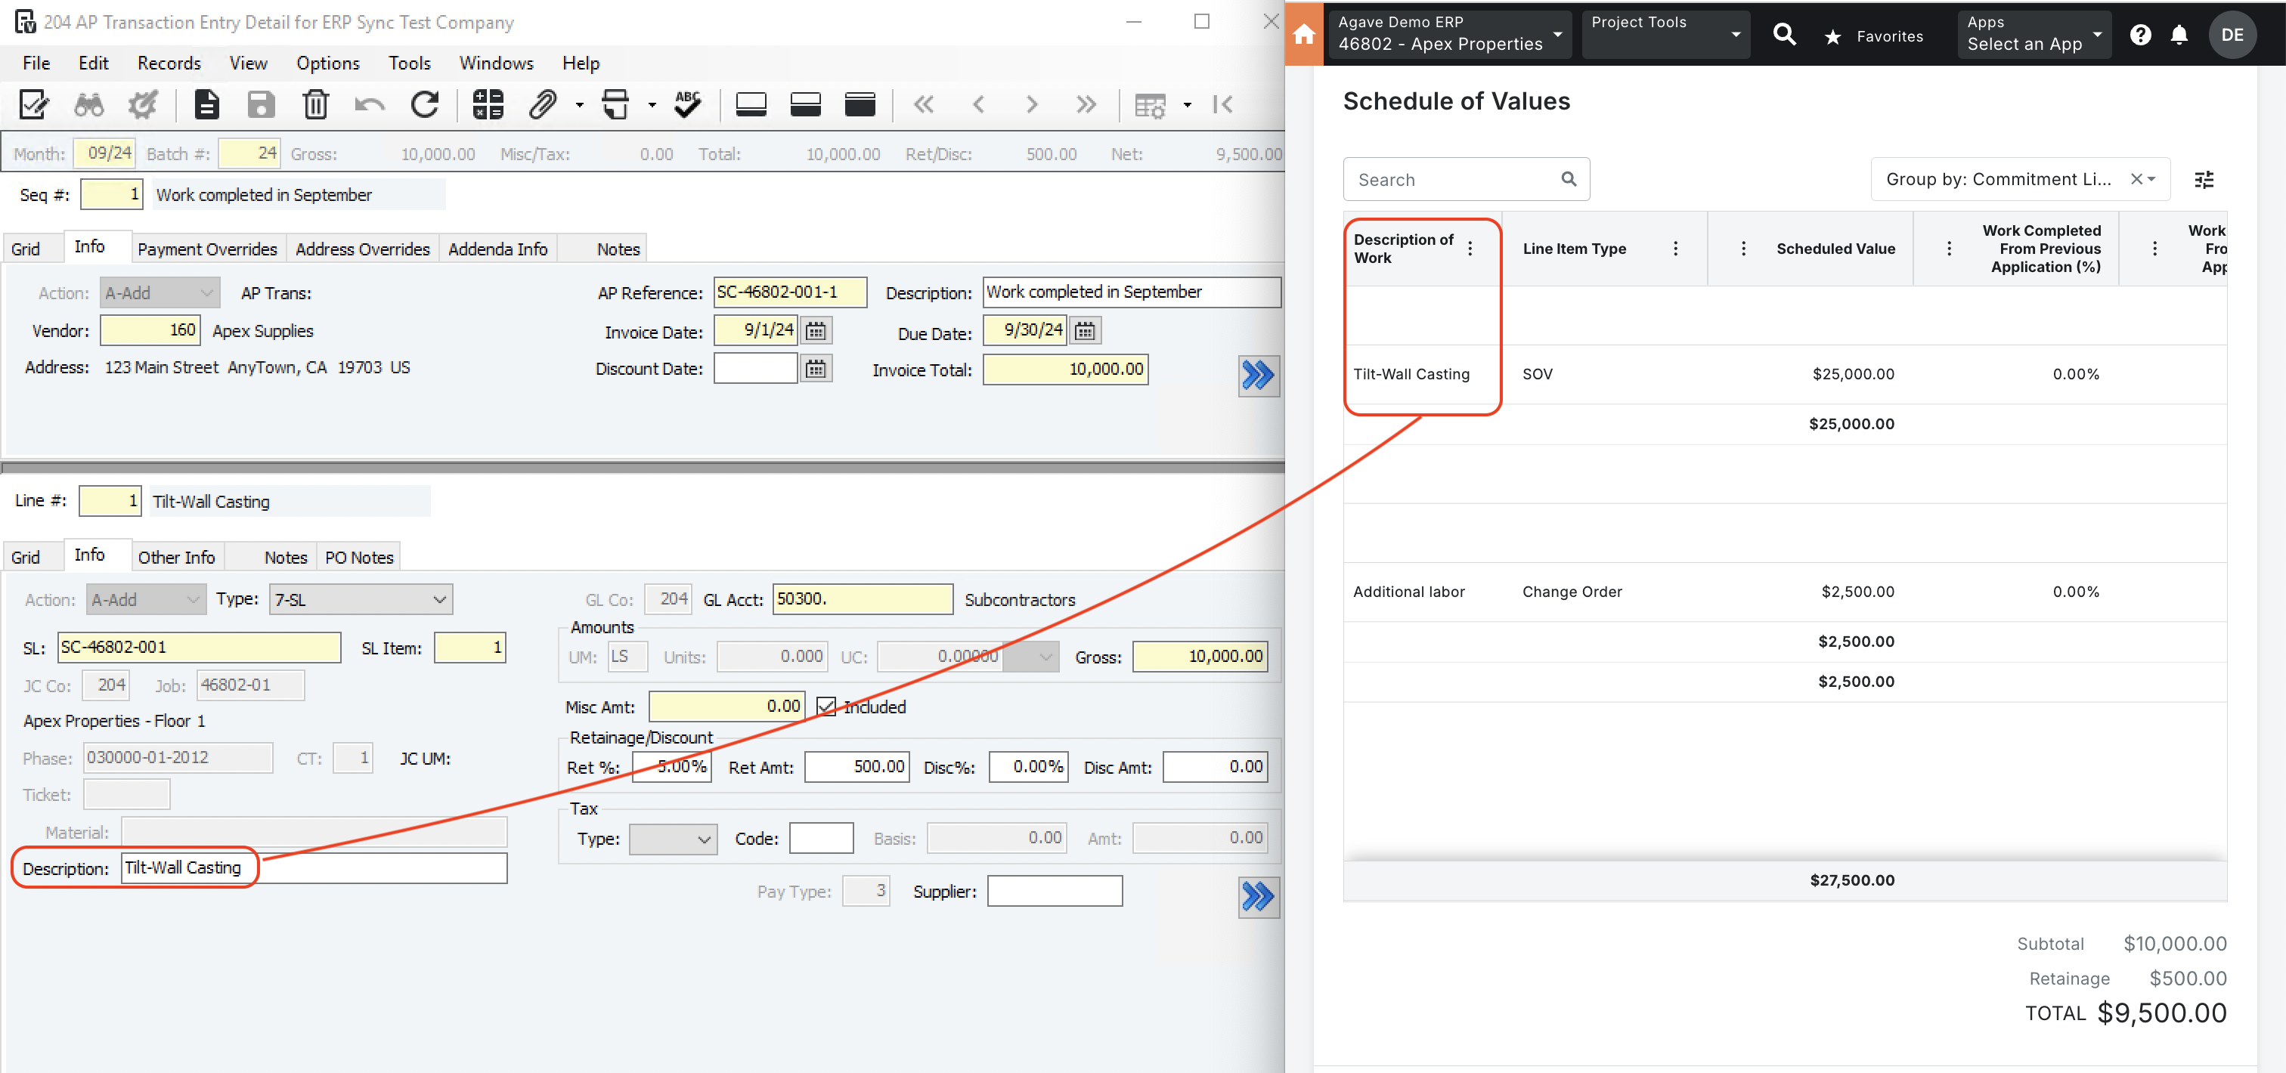Click the Spell Check icon in toolbar
The height and width of the screenshot is (1073, 2286).
(x=686, y=105)
